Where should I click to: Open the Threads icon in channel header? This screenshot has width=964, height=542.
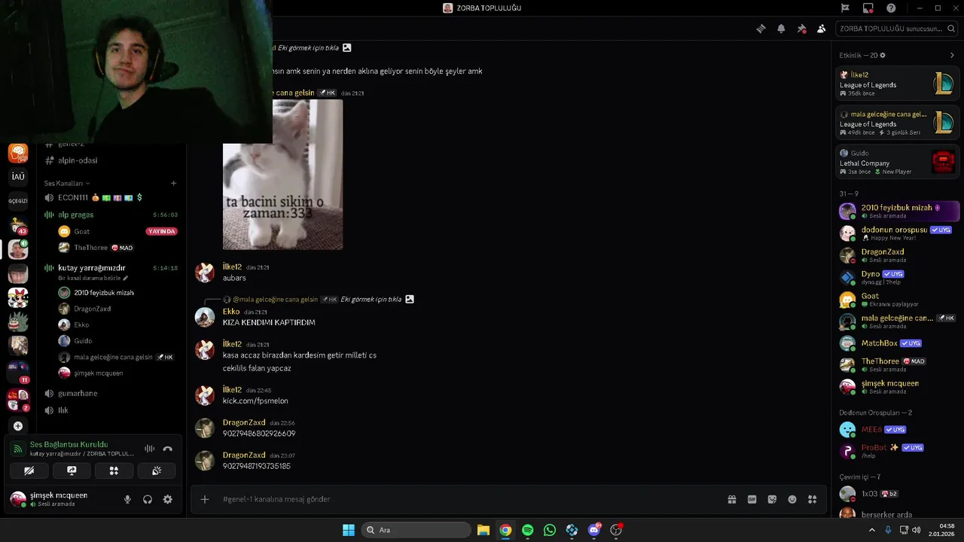coord(761,29)
